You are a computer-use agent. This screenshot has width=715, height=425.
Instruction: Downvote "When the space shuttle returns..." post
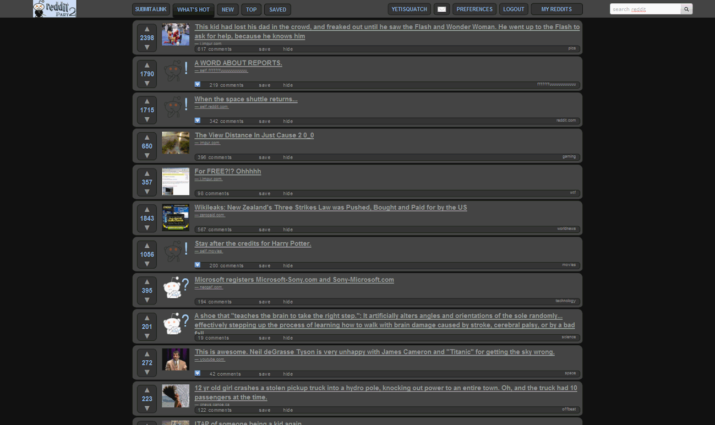click(147, 119)
